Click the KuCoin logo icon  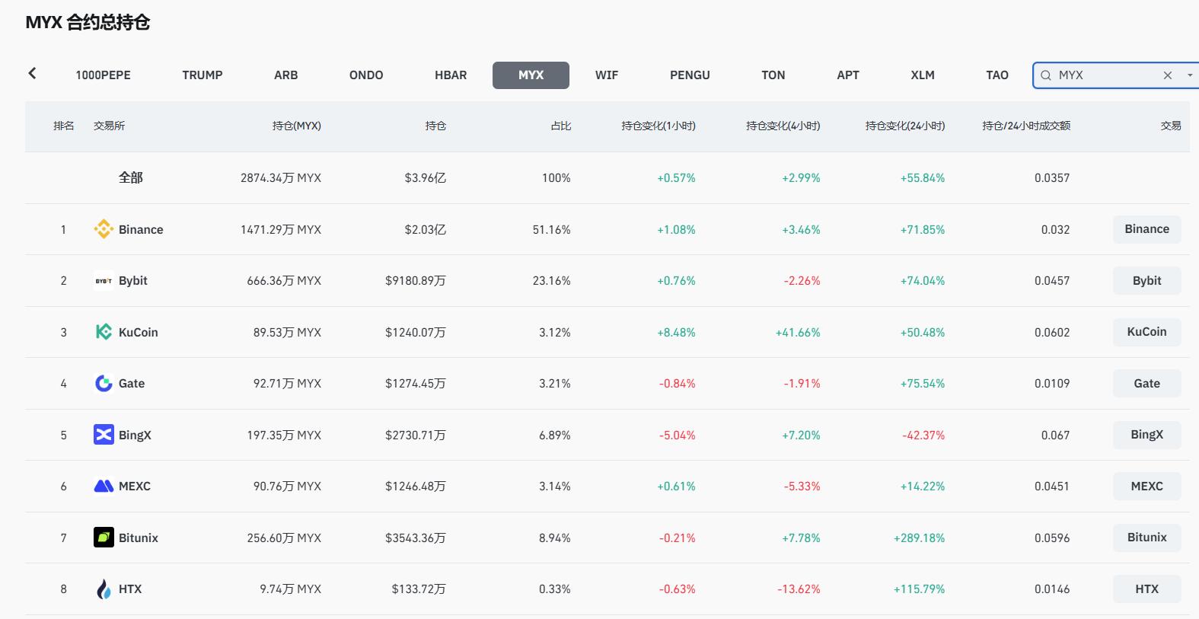104,332
